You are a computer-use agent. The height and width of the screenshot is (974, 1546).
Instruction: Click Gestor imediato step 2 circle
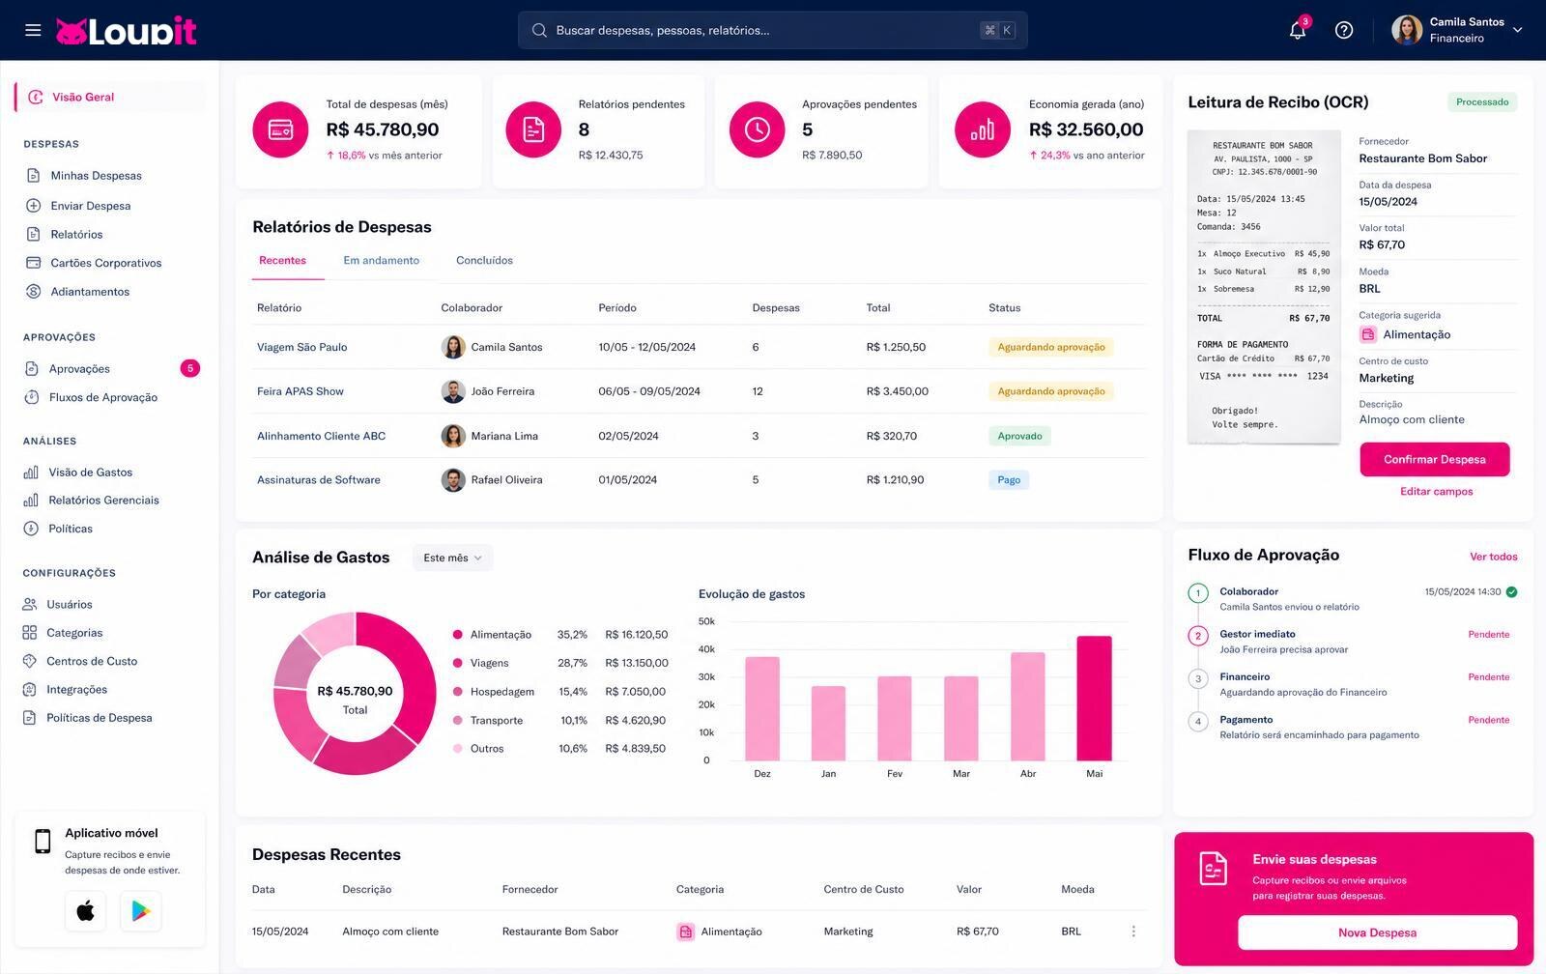[x=1198, y=636]
